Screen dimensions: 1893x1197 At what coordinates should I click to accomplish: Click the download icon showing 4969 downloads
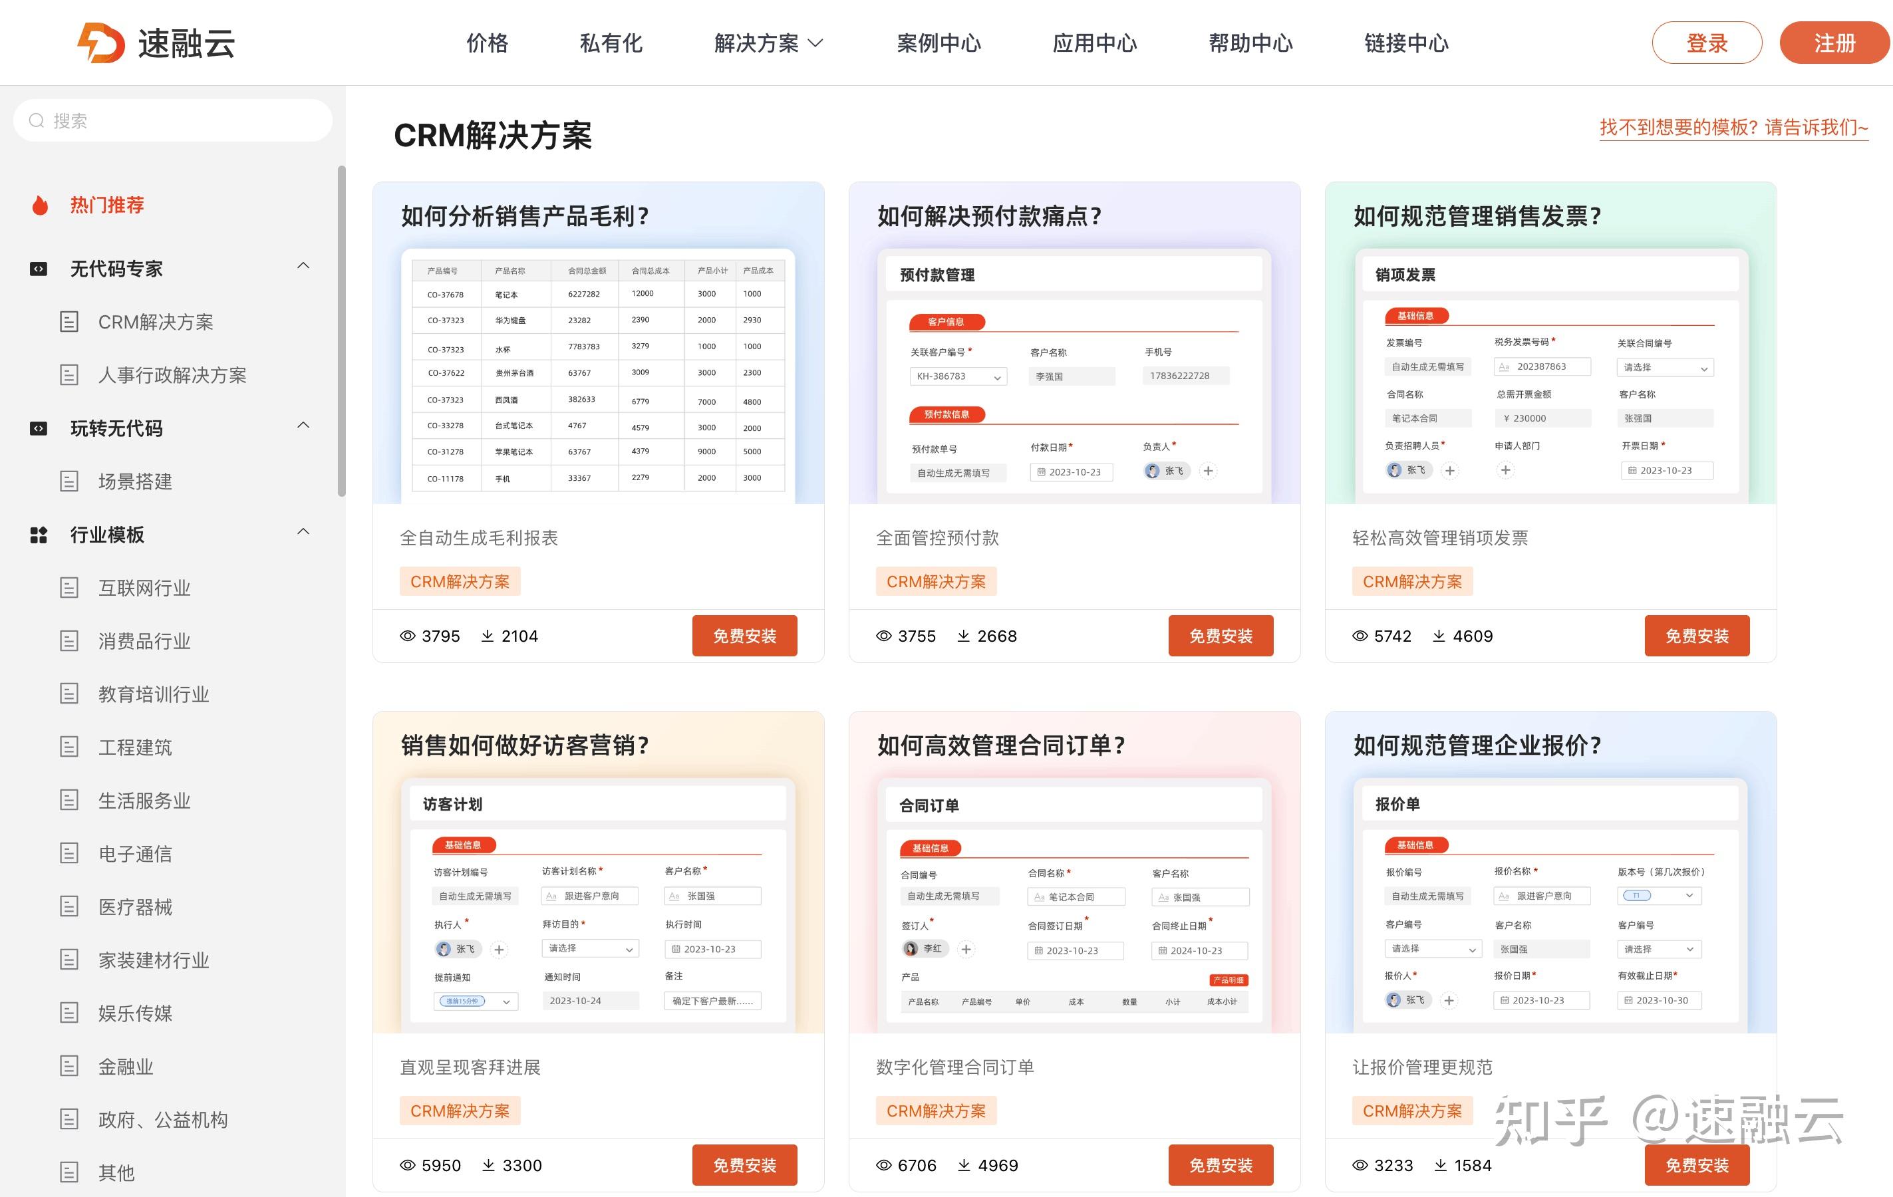tap(962, 1166)
